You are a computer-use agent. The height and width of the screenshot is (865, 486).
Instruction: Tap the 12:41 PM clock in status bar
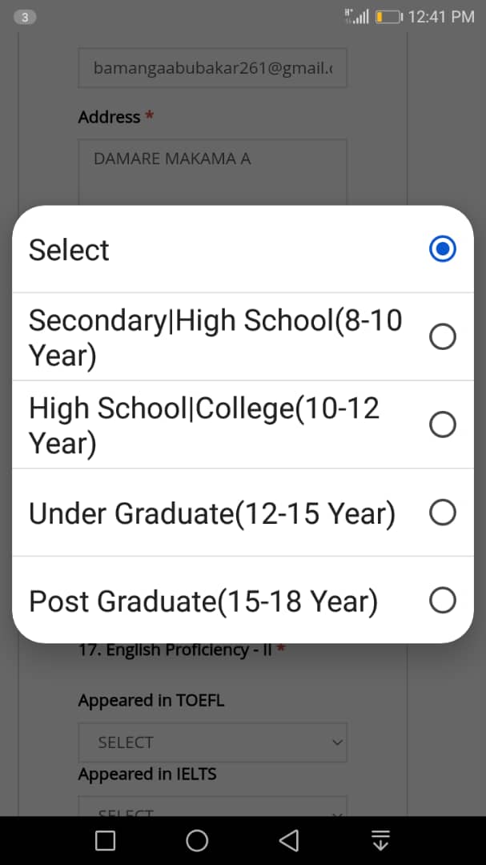[x=441, y=17]
